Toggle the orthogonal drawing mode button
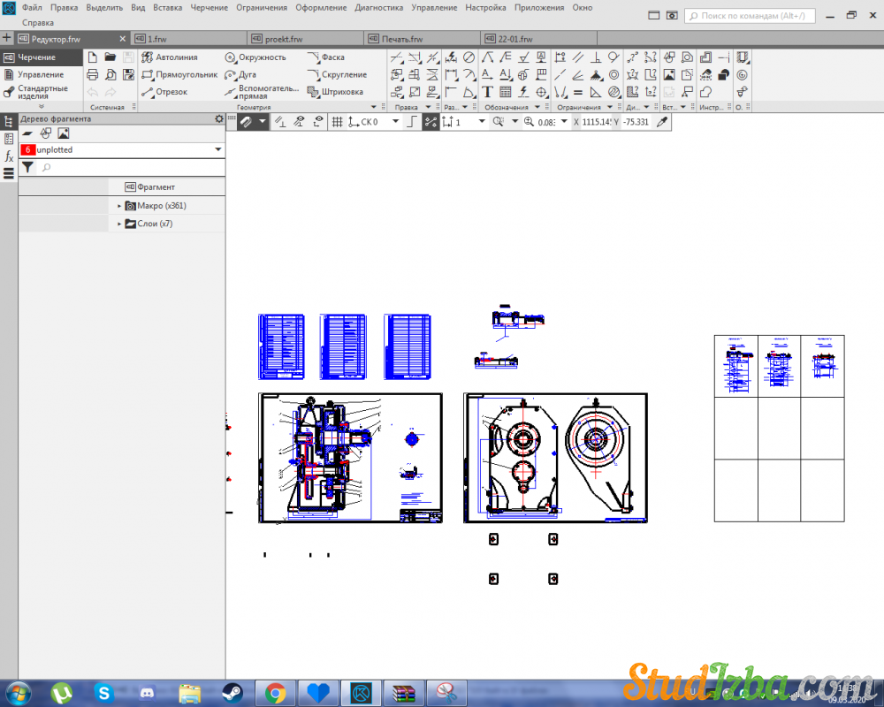Viewport: 884px width, 707px height. click(x=411, y=122)
